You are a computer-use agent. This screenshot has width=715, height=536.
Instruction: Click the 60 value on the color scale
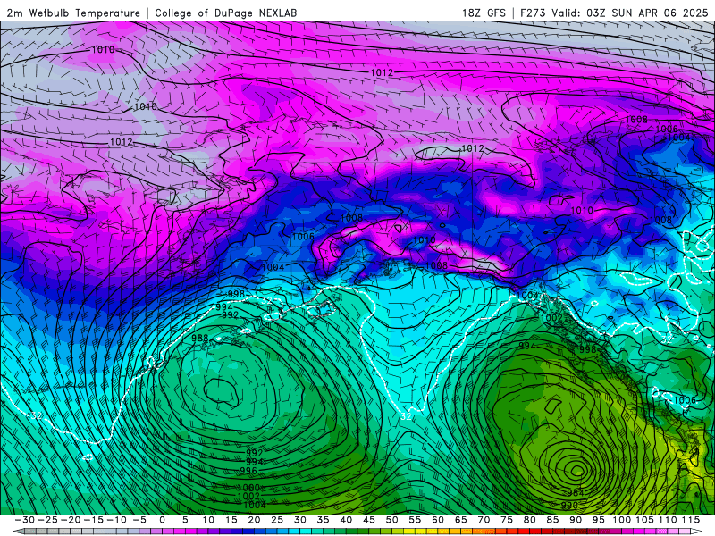pos(438,520)
